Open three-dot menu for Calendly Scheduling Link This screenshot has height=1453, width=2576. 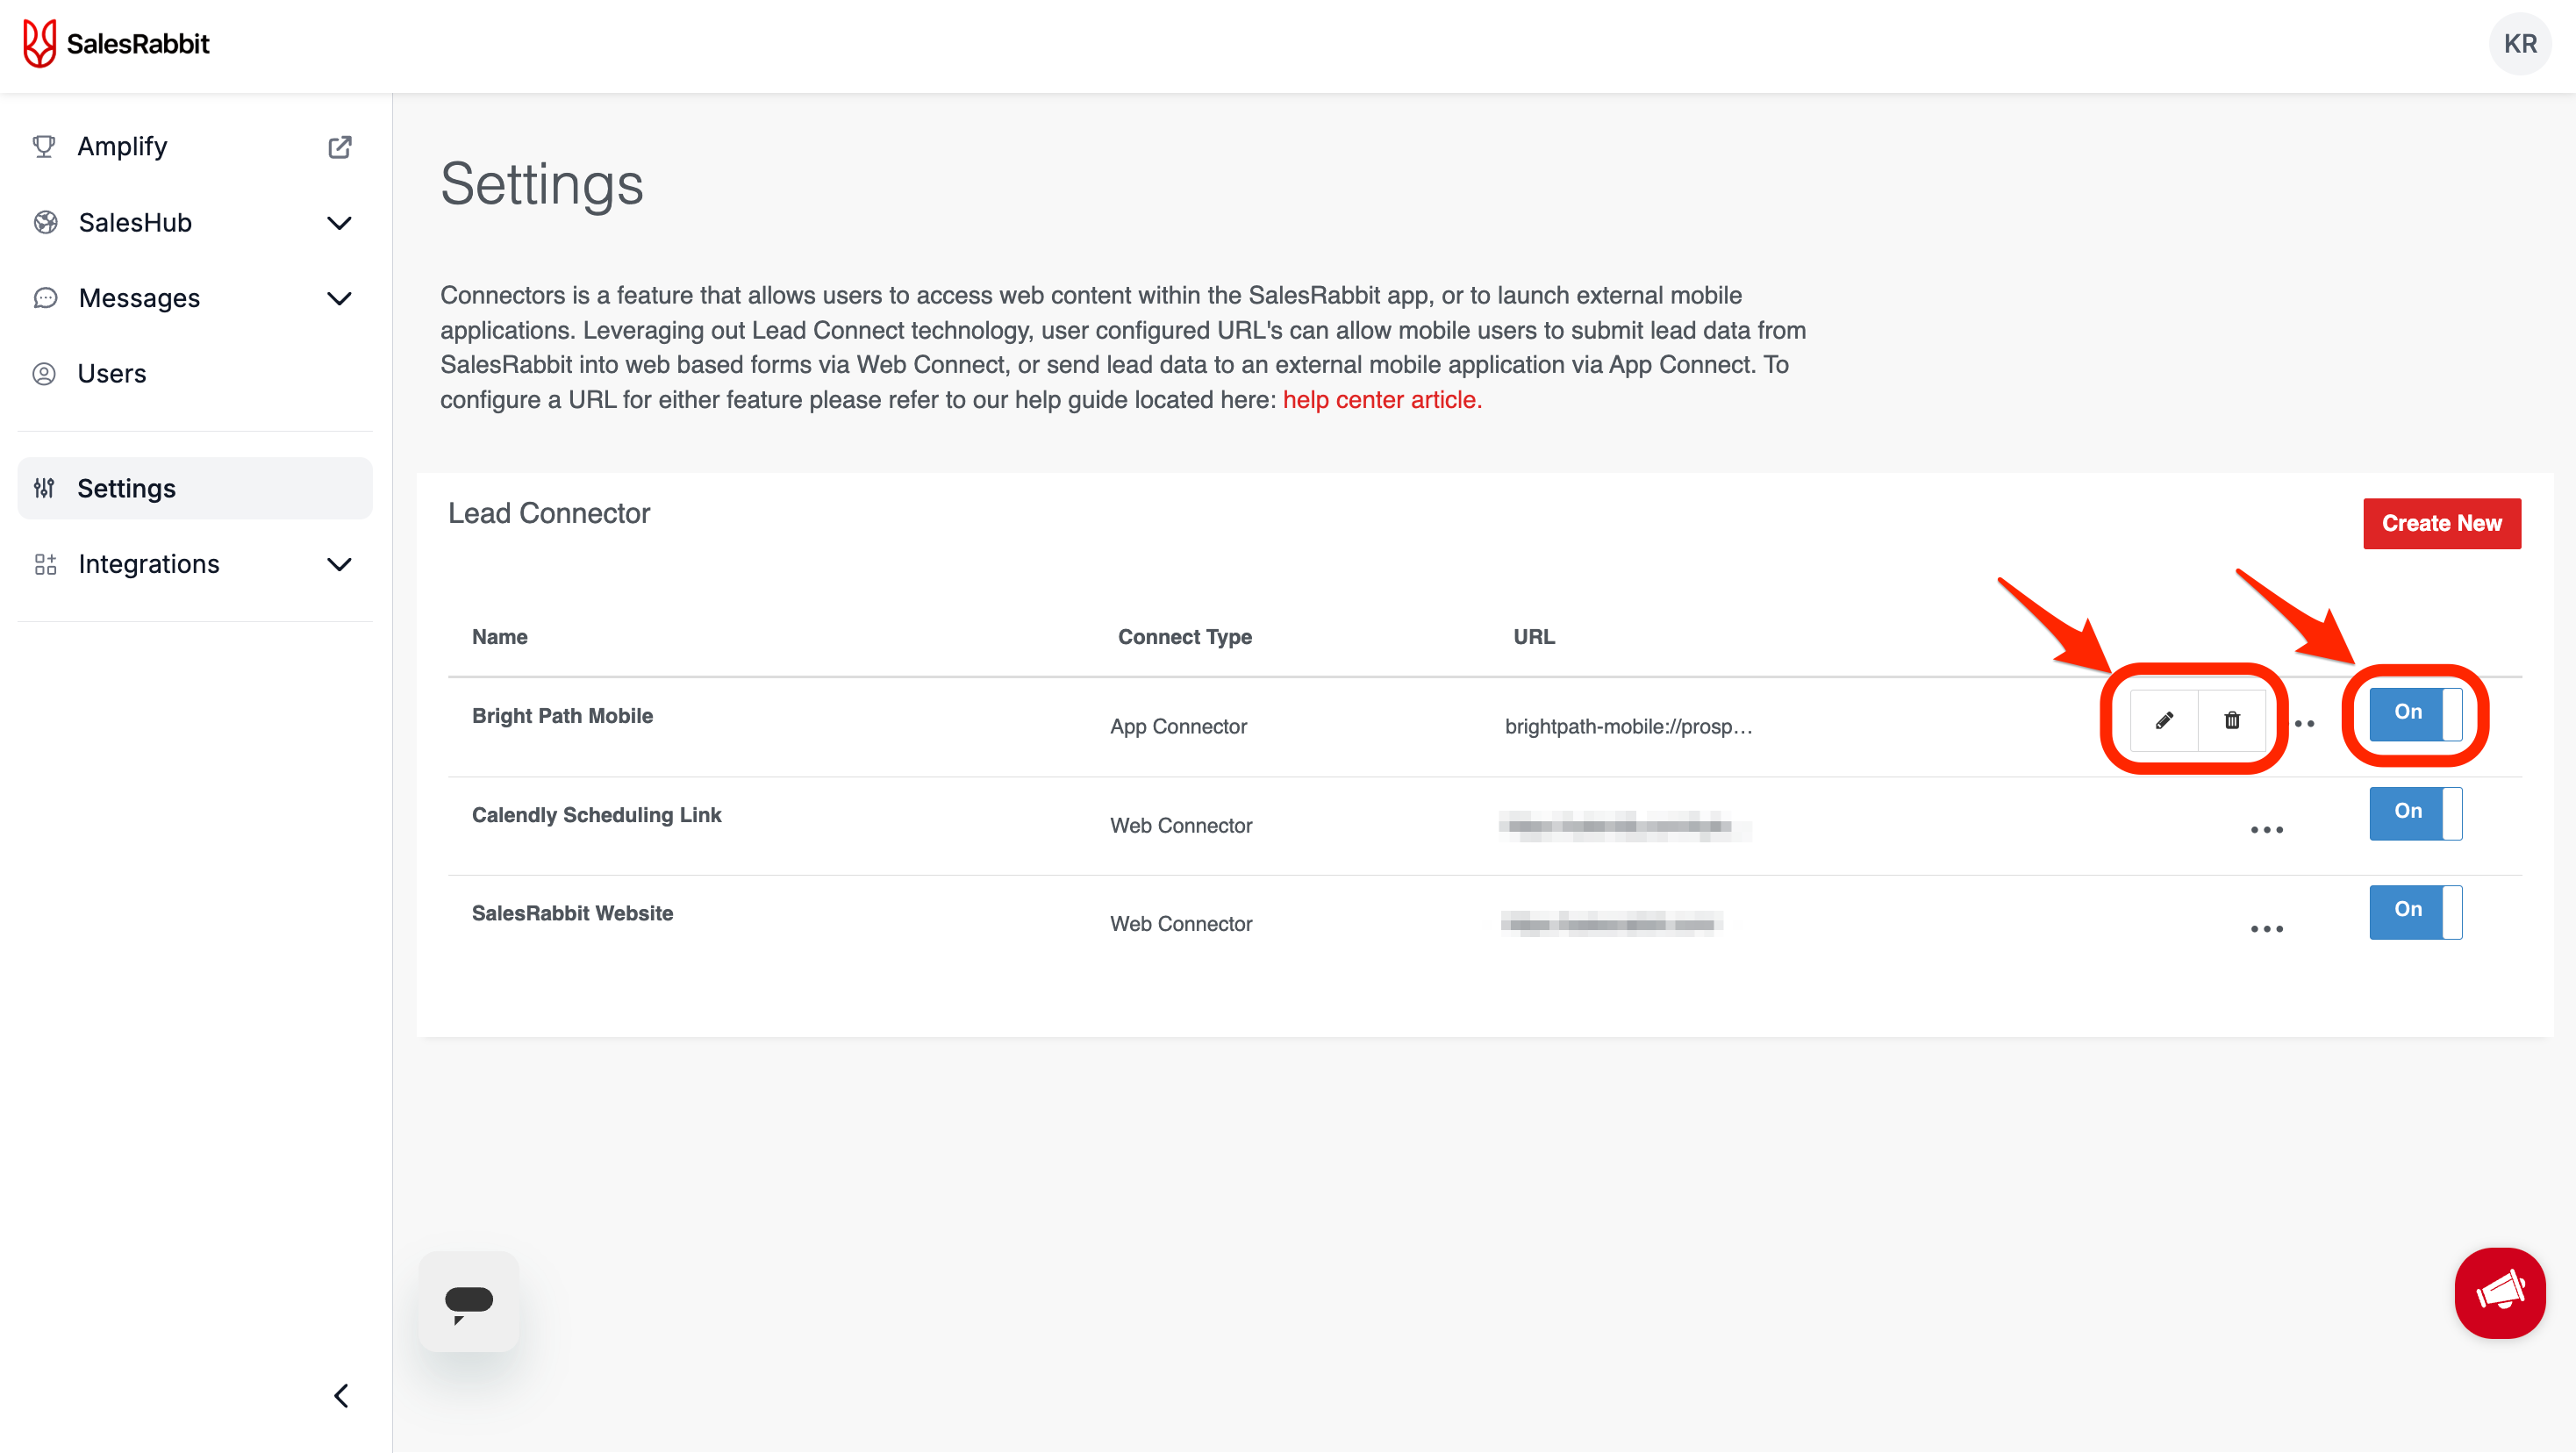[2266, 829]
